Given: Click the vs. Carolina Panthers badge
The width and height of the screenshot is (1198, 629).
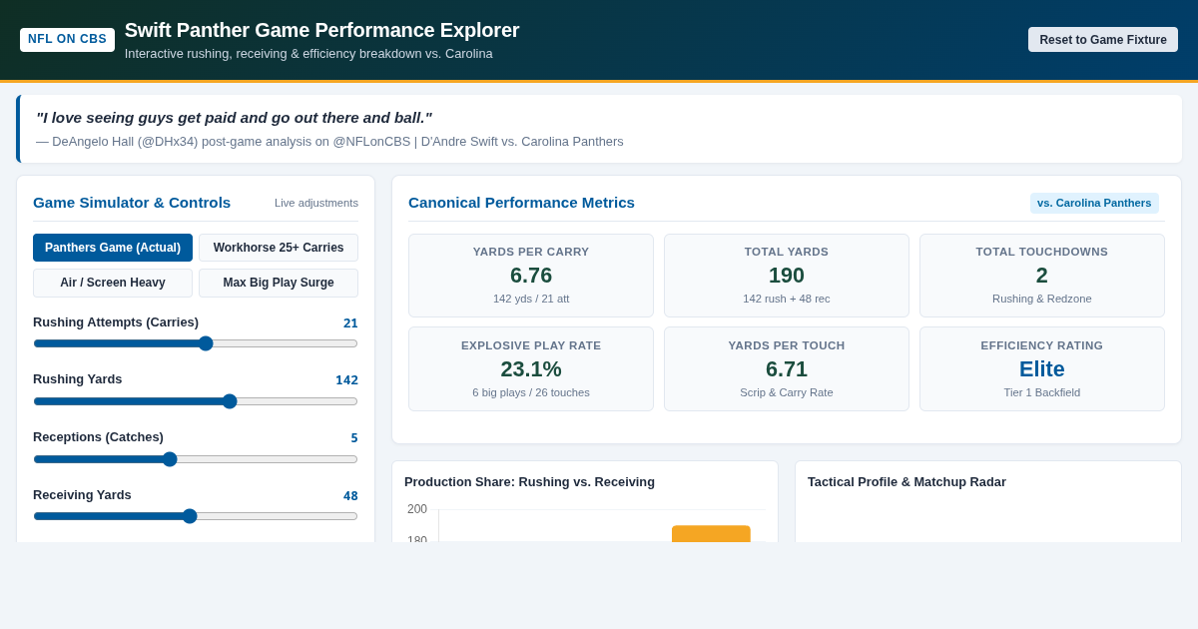Looking at the screenshot, I should pos(1094,203).
